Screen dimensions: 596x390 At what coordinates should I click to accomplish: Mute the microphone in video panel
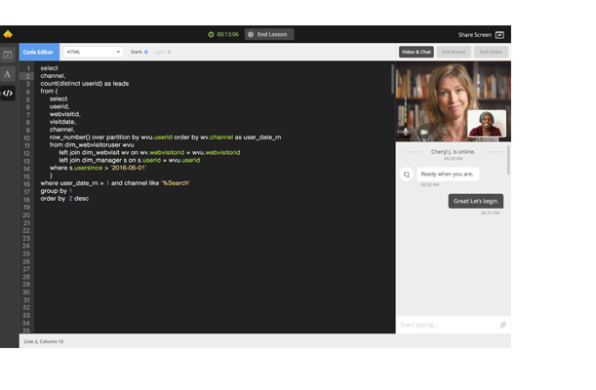click(406, 131)
